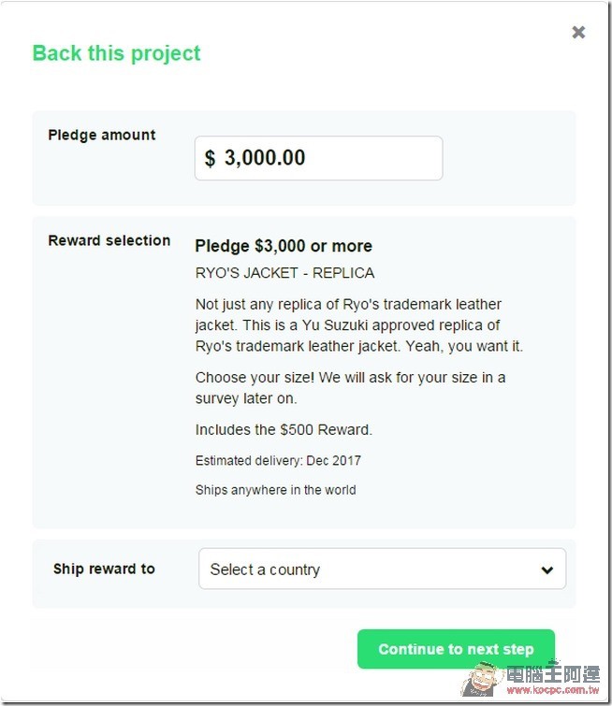Click the 電腦王阿達 watermark text logo
The width and height of the screenshot is (612, 706).
tap(553, 673)
